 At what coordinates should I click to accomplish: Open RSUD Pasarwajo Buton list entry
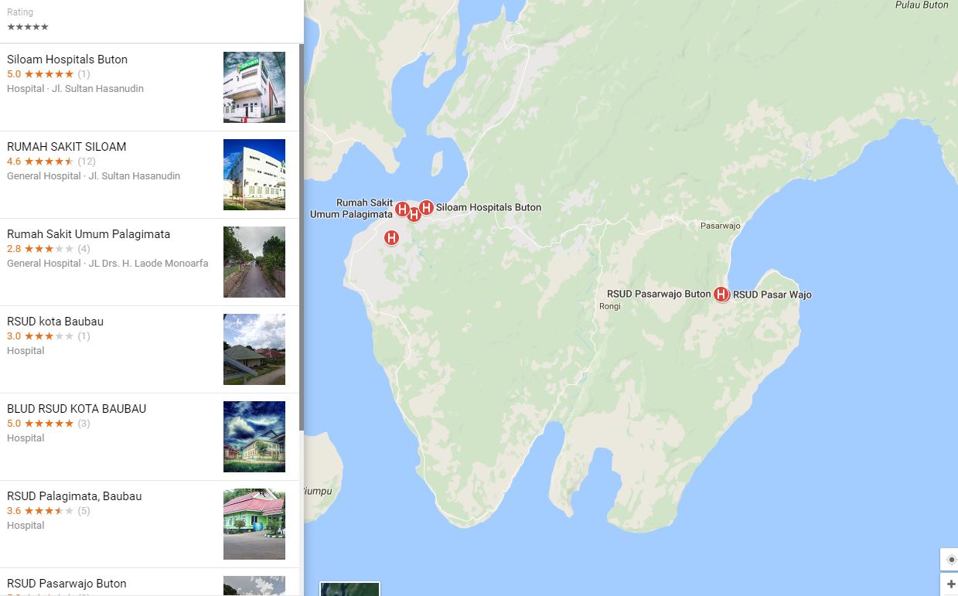pyautogui.click(x=149, y=582)
